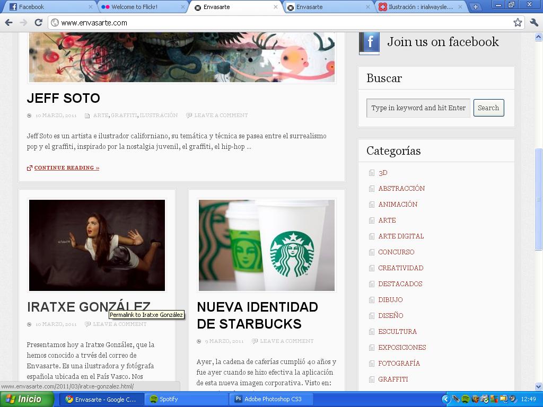
Task: Open Chrome wrench settings menu
Action: click(534, 23)
